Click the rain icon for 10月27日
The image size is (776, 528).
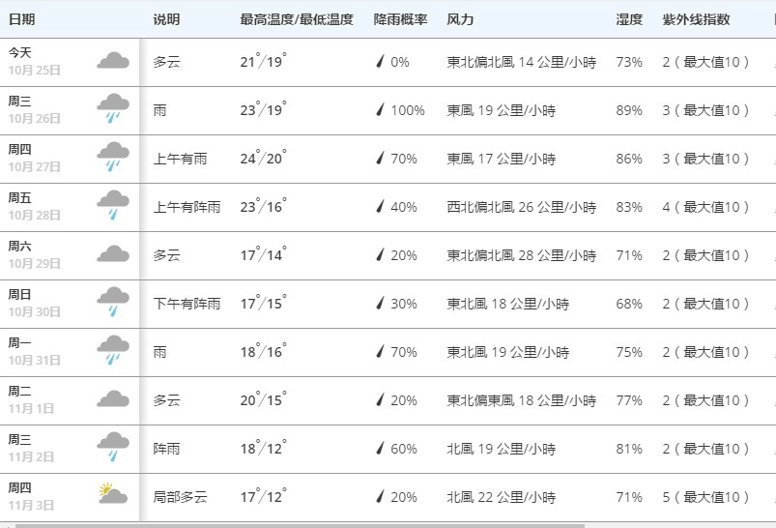click(x=113, y=157)
